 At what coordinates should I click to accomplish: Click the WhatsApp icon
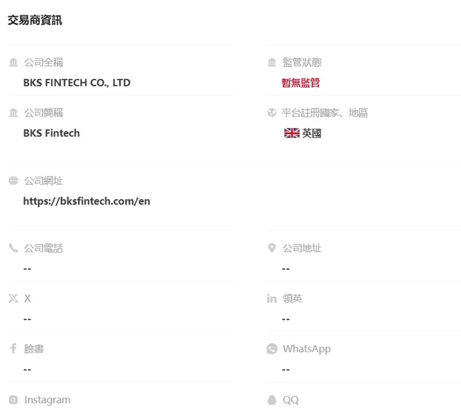point(272,349)
